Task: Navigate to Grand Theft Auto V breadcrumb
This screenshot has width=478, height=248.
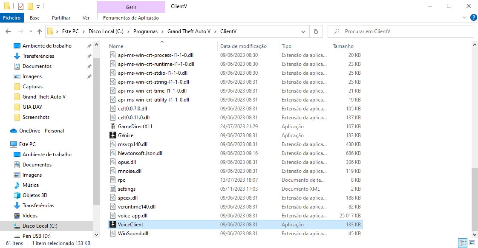Action: point(189,31)
